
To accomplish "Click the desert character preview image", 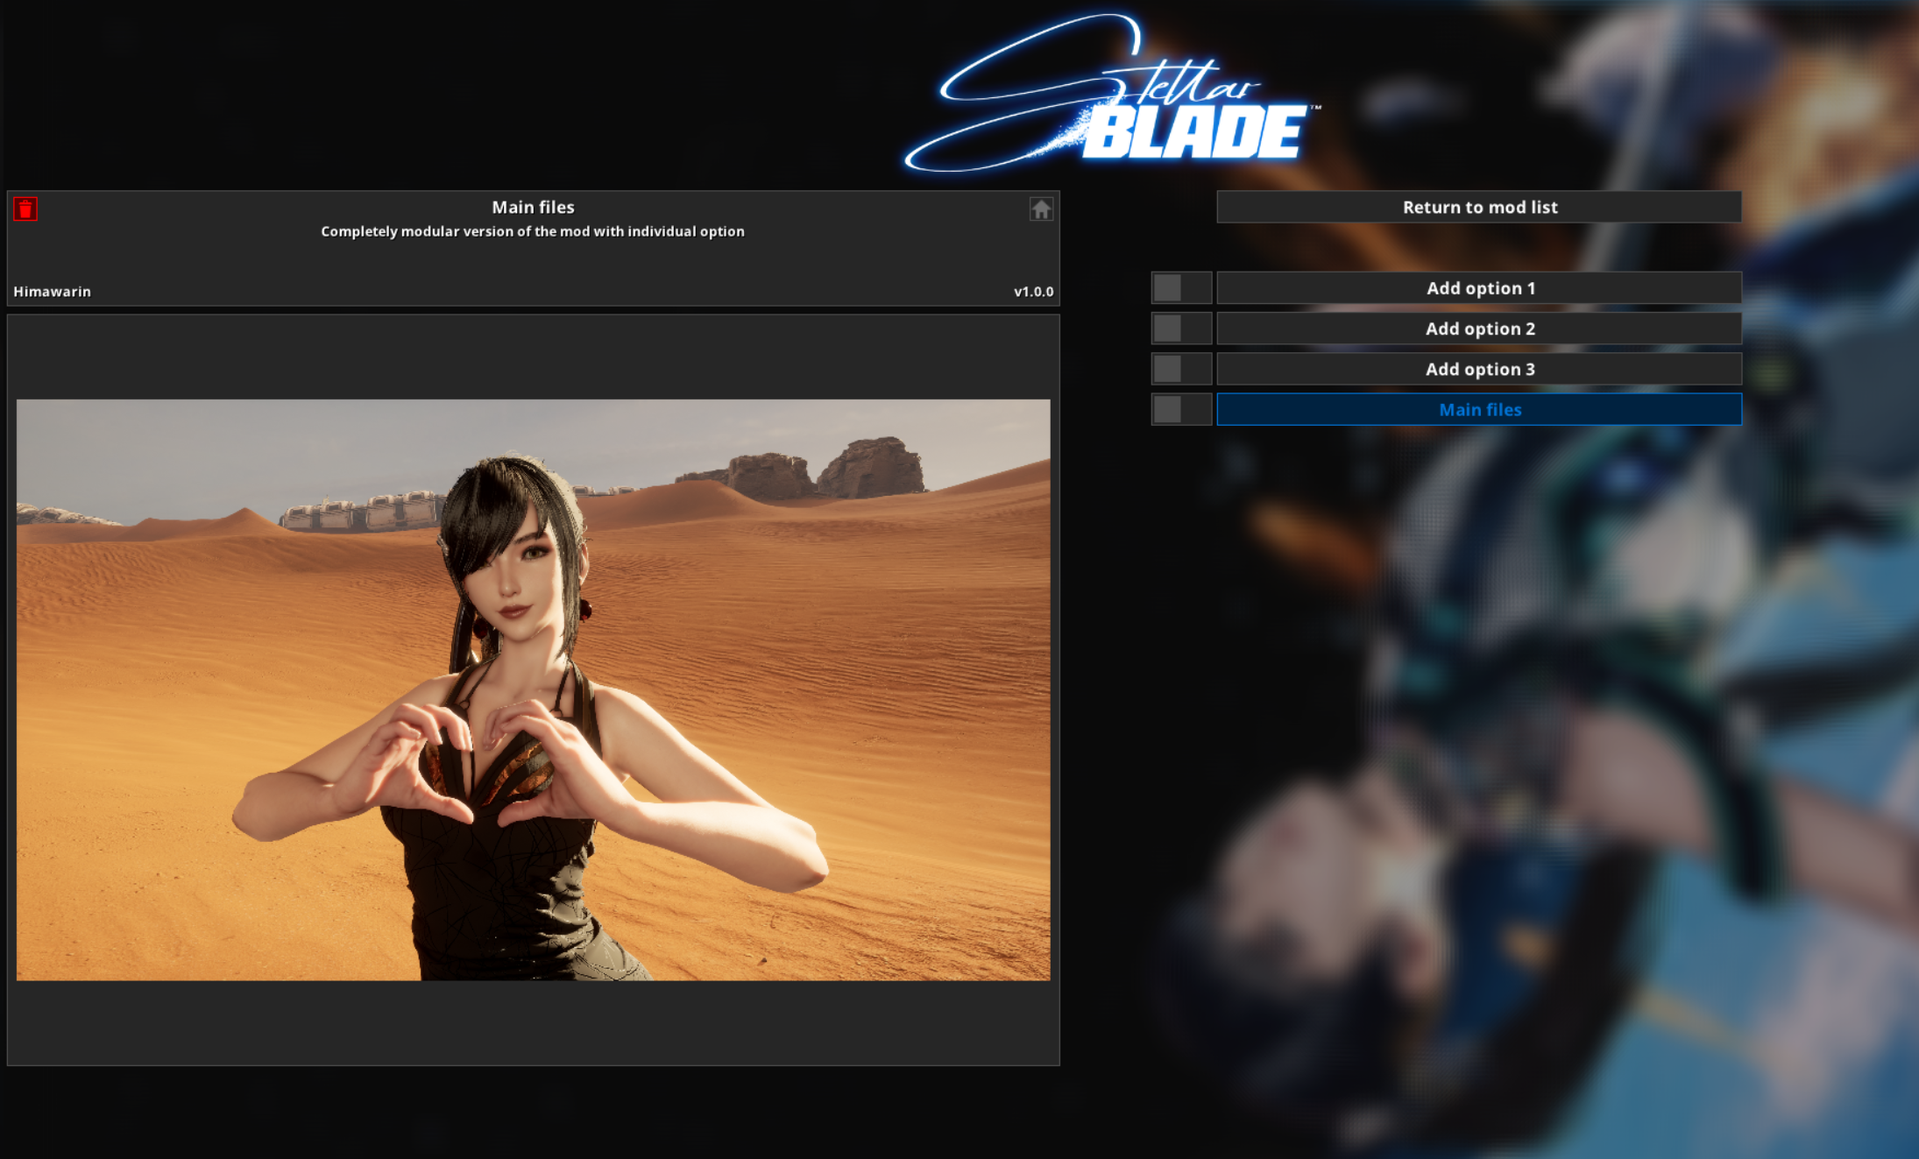I will coord(533,689).
